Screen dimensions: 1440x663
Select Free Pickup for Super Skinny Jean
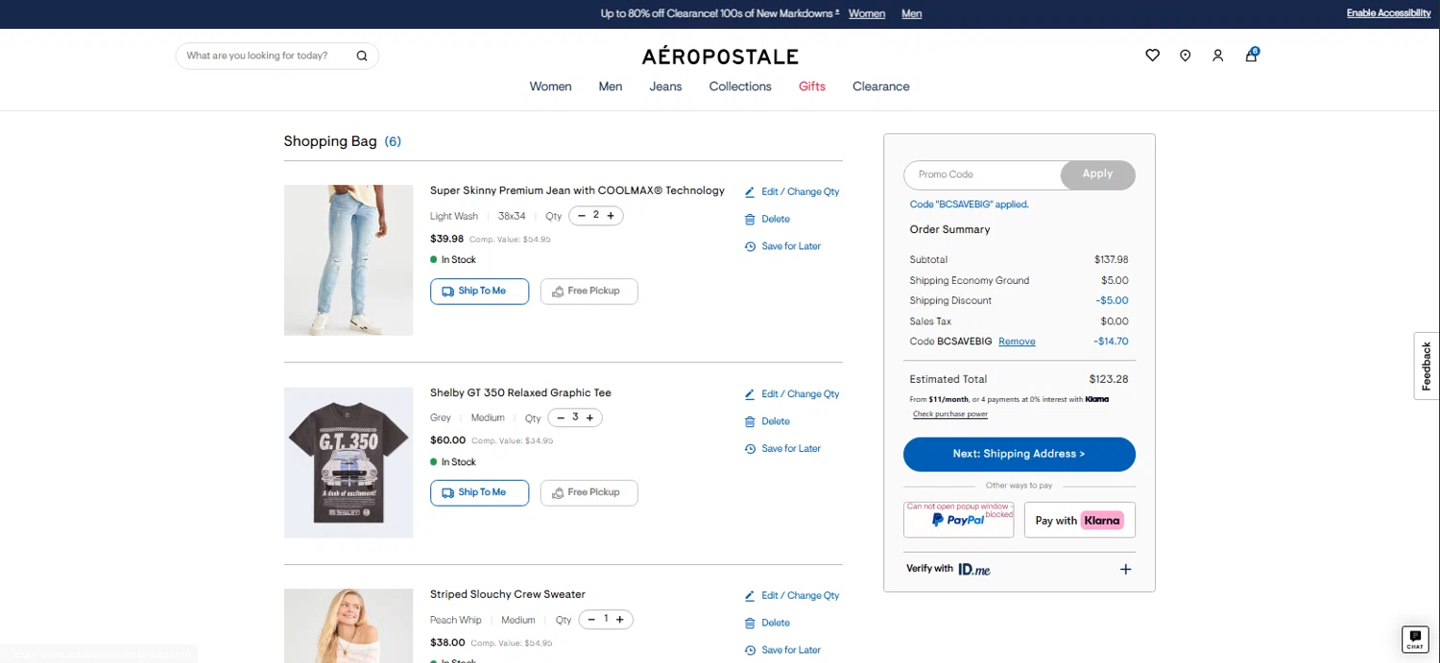pos(588,292)
